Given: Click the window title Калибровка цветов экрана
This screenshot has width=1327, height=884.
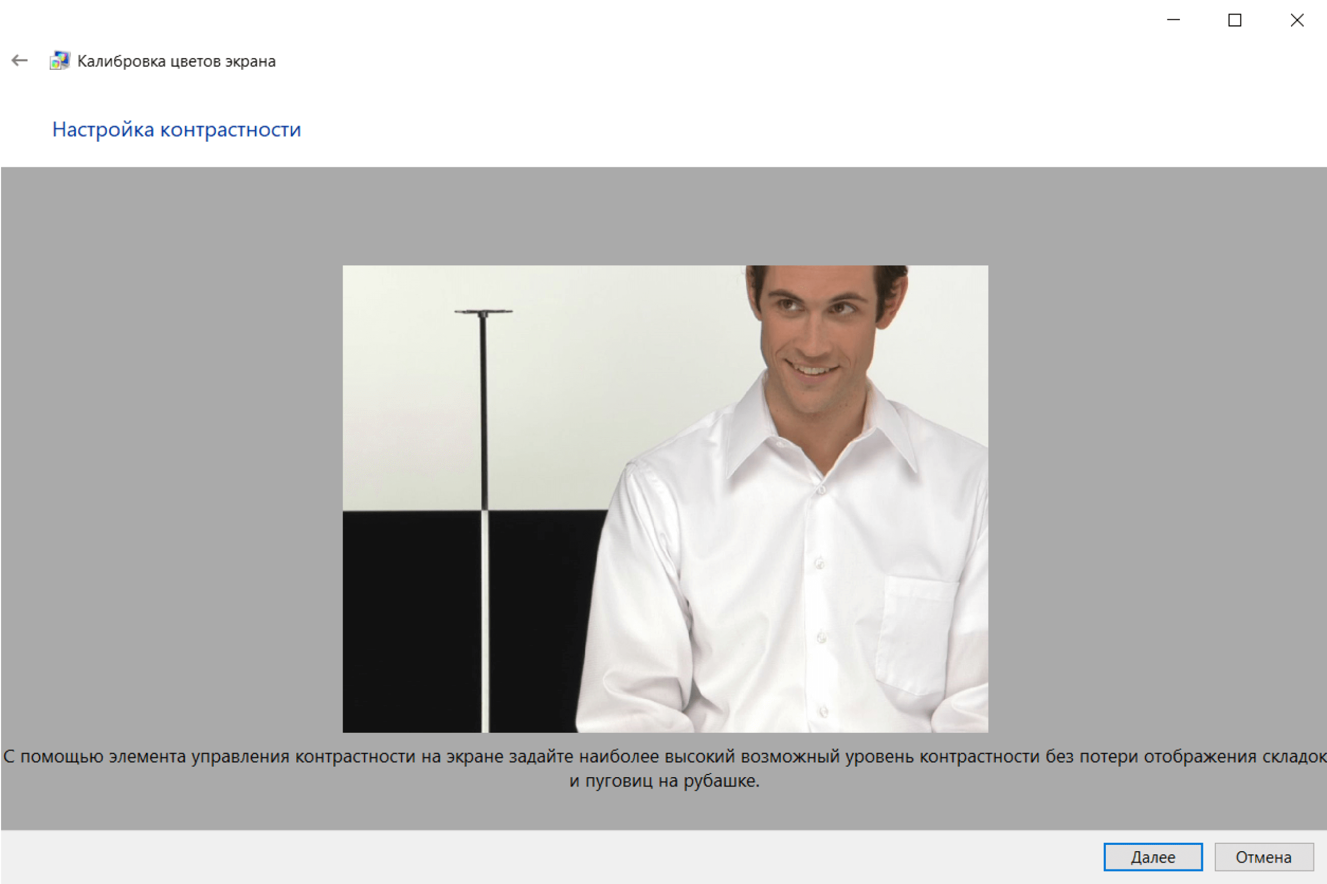Looking at the screenshot, I should coord(176,61).
